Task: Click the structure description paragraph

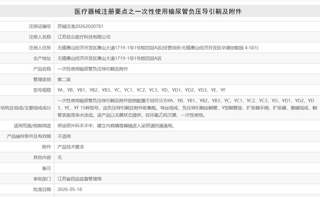Action: (187, 108)
